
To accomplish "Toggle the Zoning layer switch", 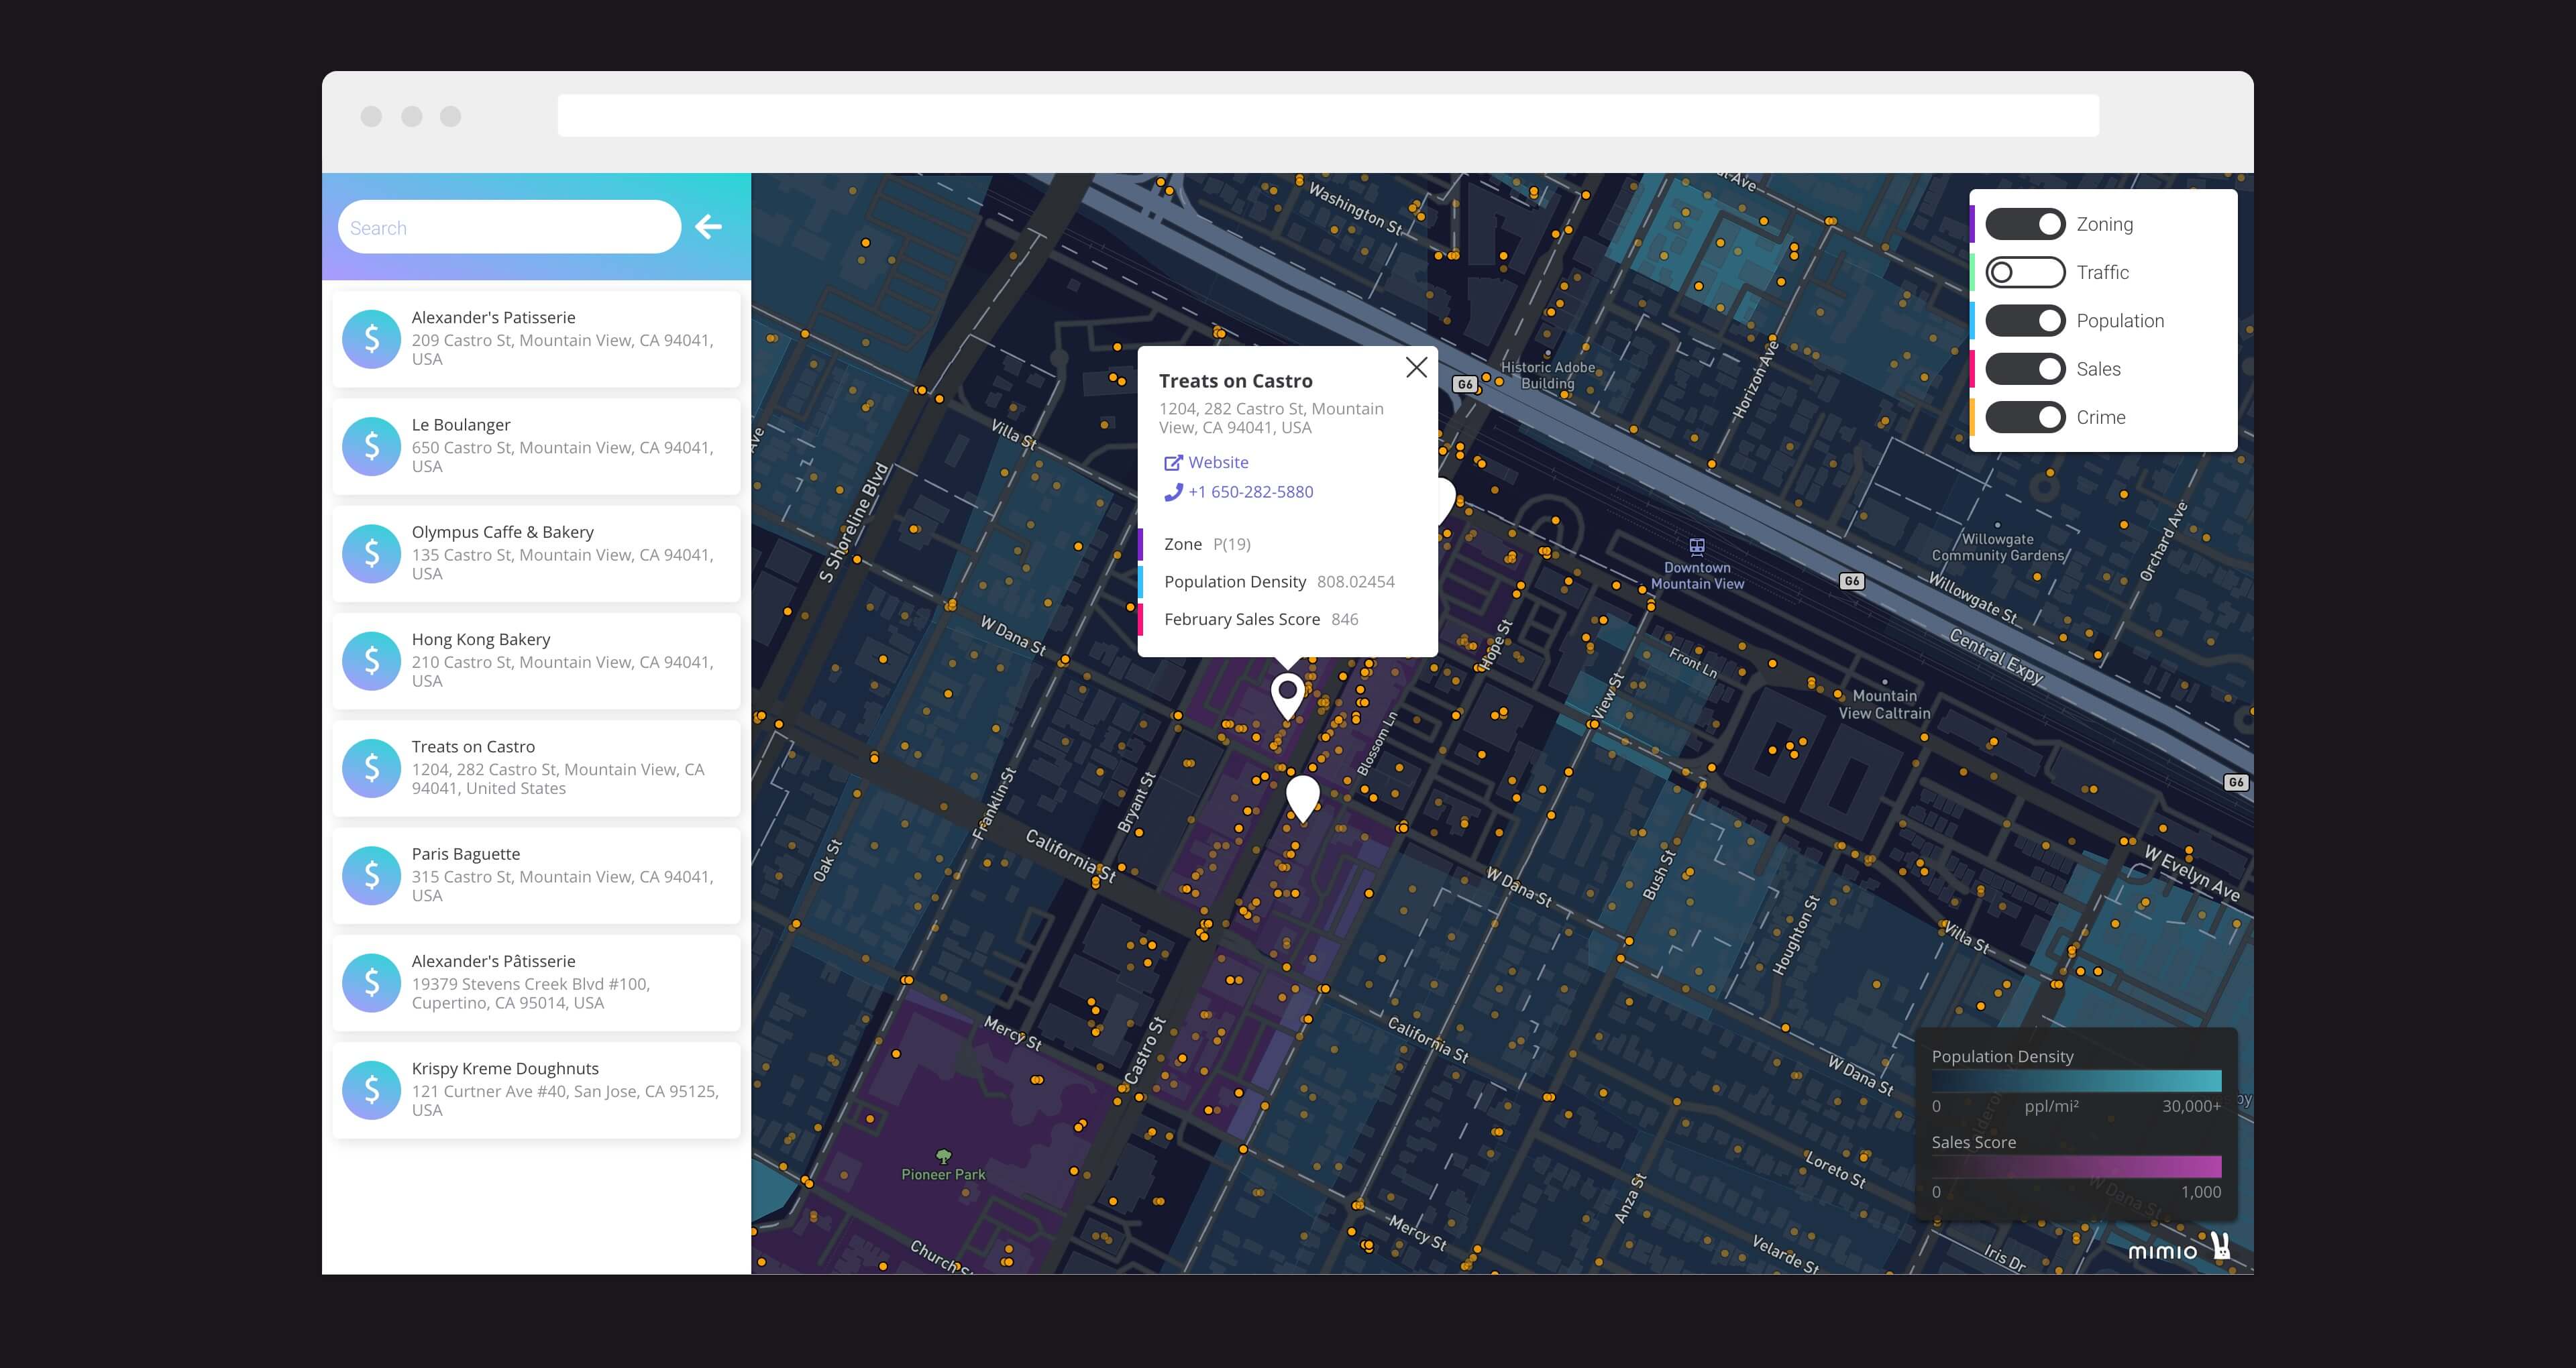I will 2025,224.
